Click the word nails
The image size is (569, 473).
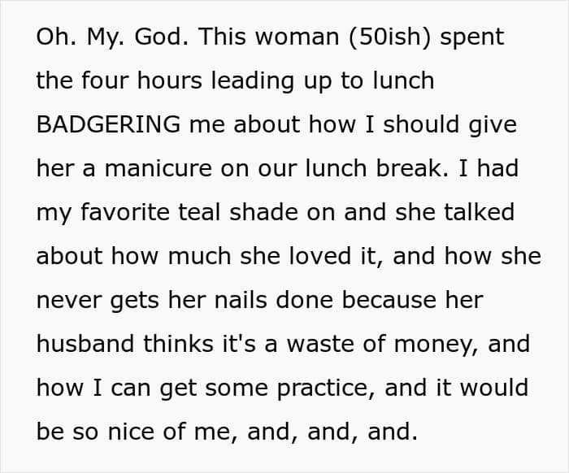coord(241,300)
